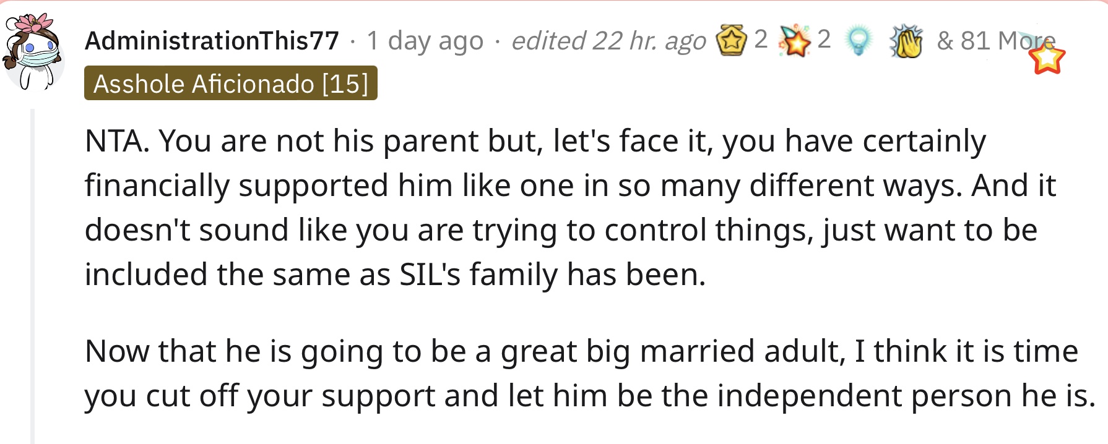The height and width of the screenshot is (444, 1108).
Task: Collapse the comment using the gray thread line
Action: 32,276
